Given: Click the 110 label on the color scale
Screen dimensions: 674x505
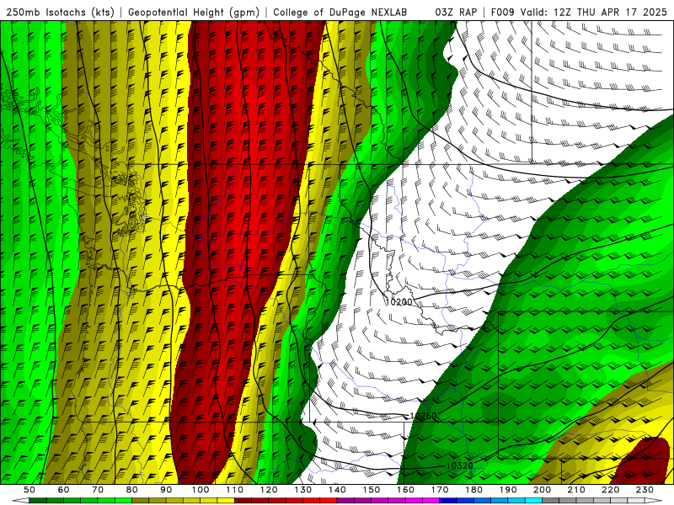Looking at the screenshot, I should click(x=235, y=490).
